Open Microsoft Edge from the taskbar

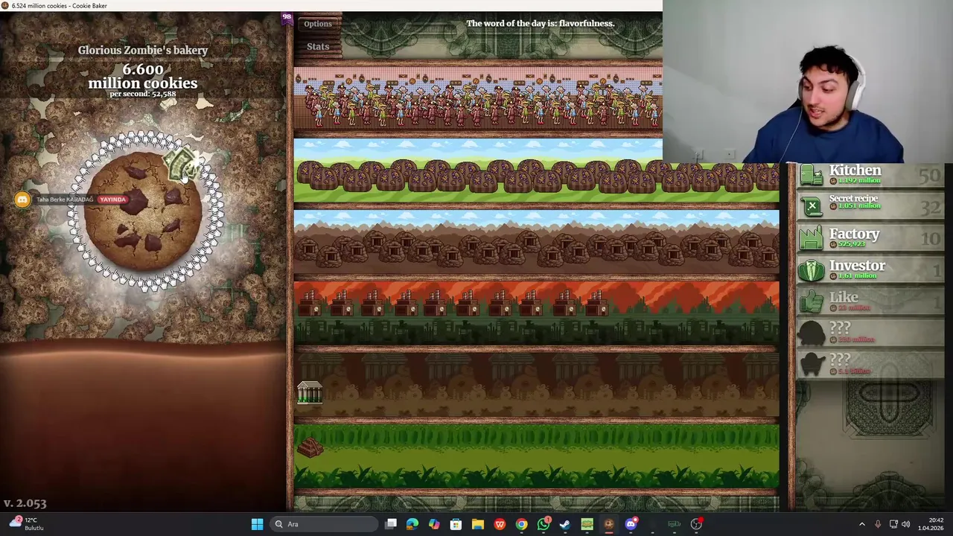tap(412, 524)
